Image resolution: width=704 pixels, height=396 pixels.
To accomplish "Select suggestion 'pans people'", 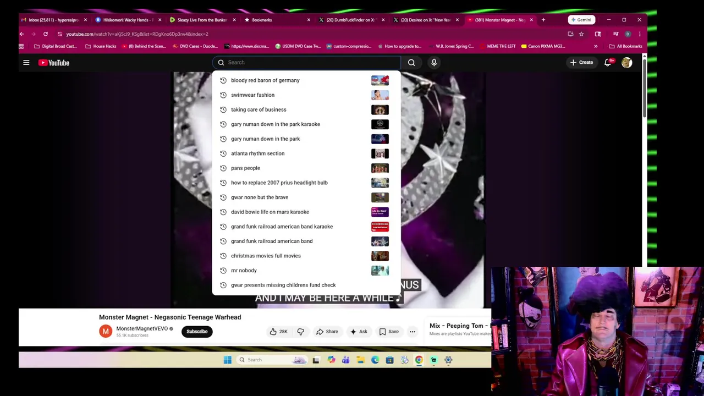I will (306, 168).
